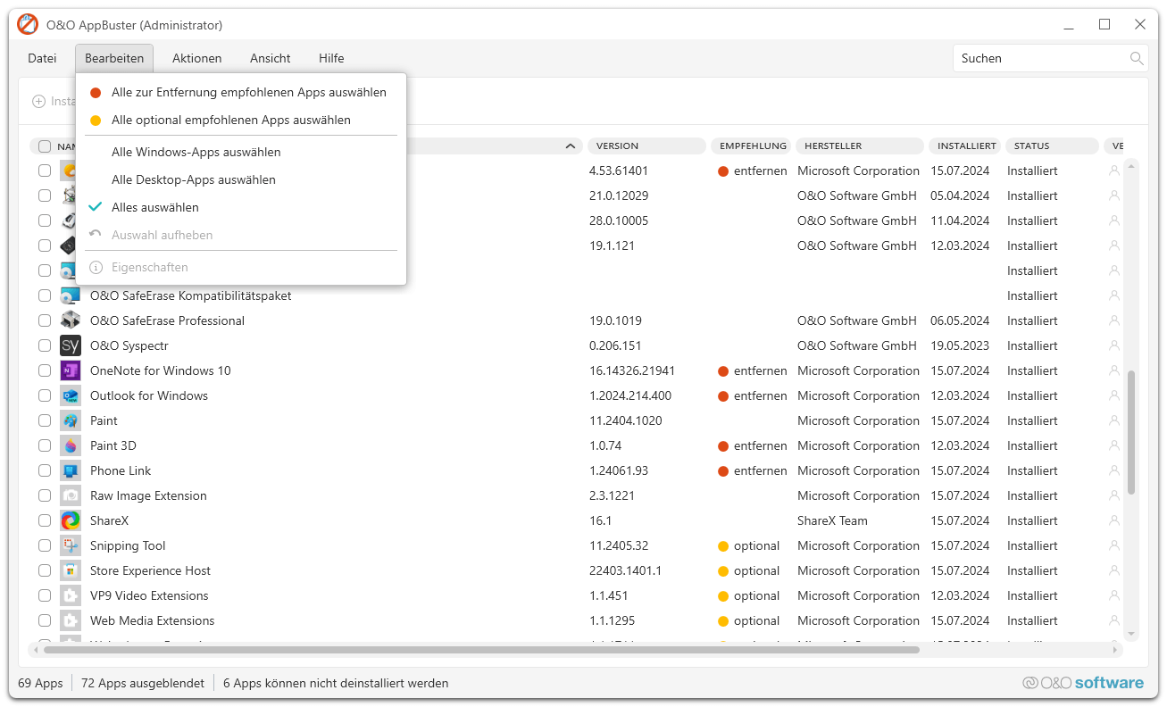Click the version 16.1 cell for ShareX

tap(601, 520)
